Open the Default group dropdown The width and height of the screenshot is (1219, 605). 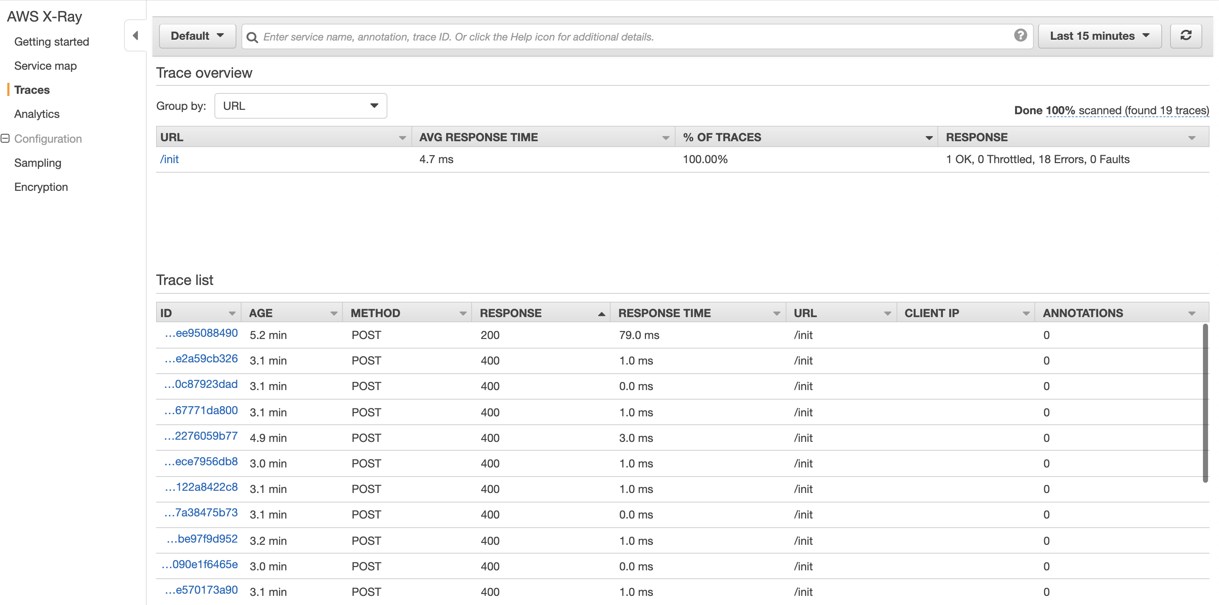coord(197,36)
